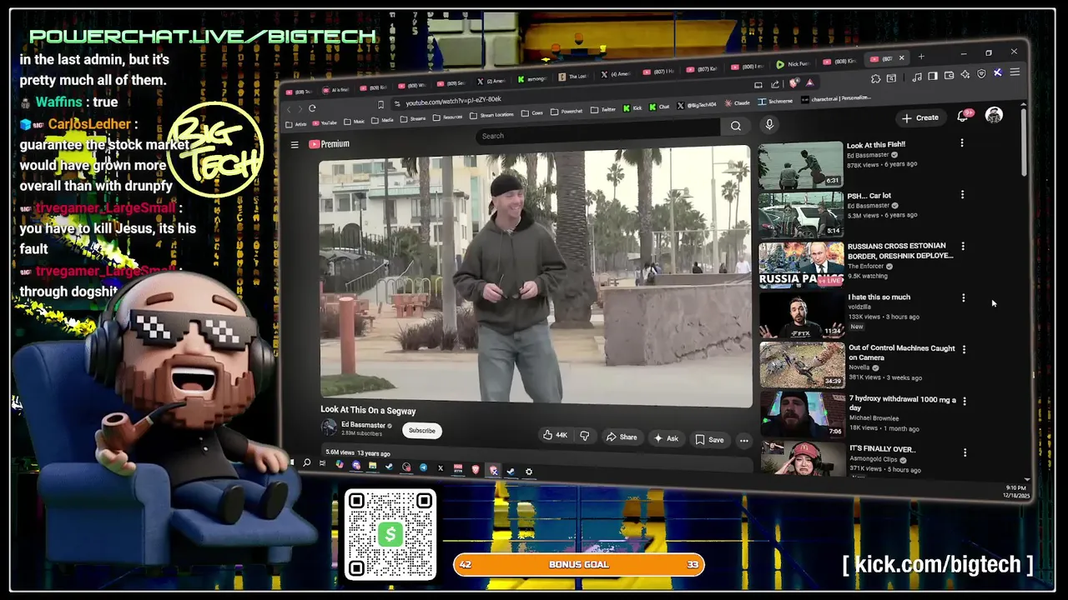The height and width of the screenshot is (600, 1068).
Task: Switch to The Lost browser tab
Action: point(574,77)
